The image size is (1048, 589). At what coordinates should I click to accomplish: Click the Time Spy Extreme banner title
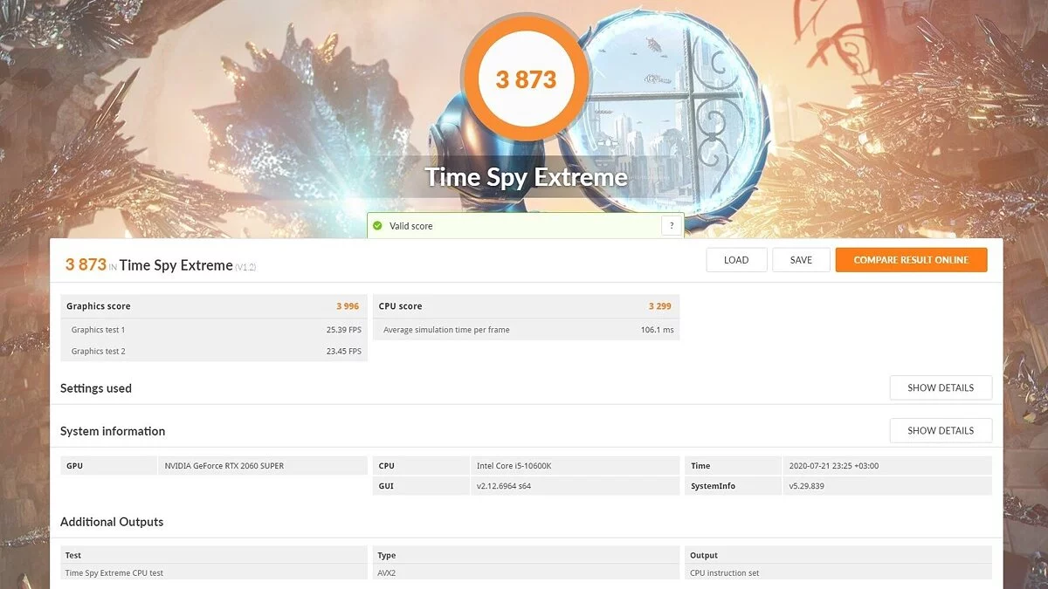[526, 177]
